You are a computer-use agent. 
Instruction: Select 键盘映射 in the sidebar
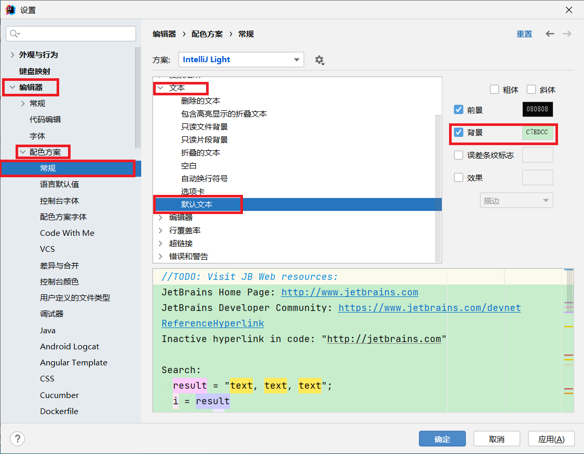tap(35, 71)
